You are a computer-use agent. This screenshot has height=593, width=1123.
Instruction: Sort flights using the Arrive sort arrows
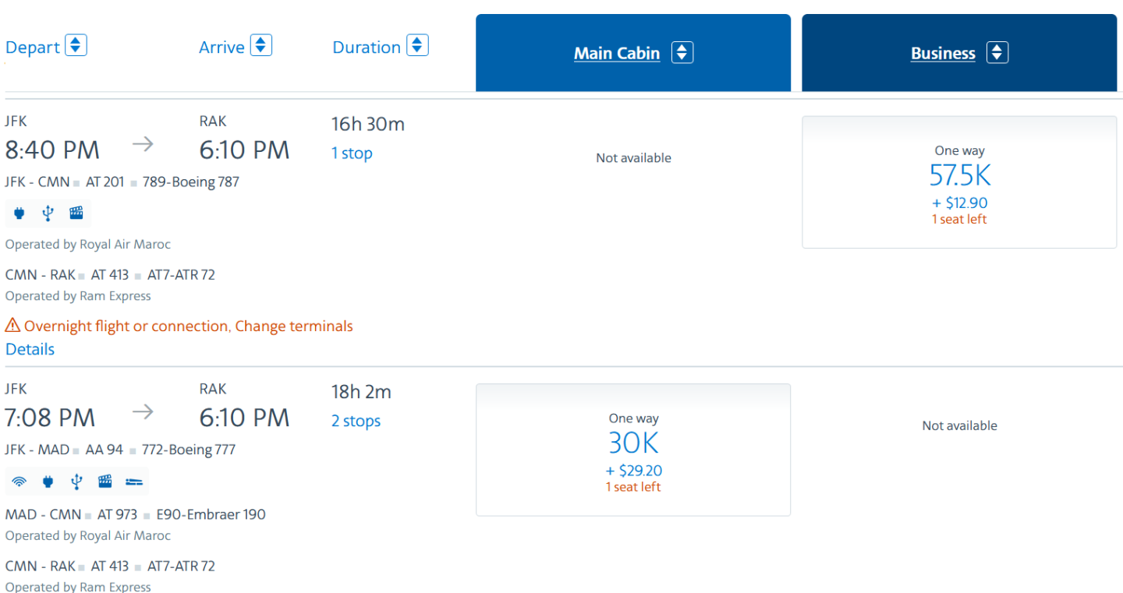coord(260,45)
